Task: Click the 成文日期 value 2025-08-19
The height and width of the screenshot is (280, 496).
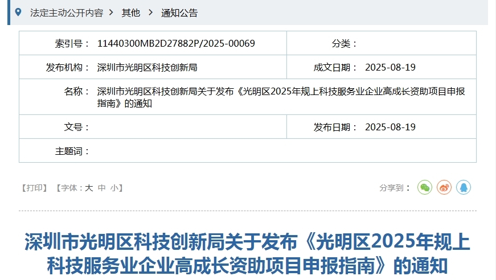Action: (390, 67)
